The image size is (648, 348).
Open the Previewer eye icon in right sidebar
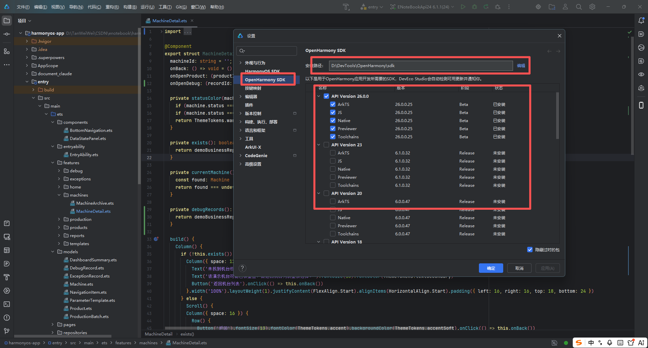641,75
